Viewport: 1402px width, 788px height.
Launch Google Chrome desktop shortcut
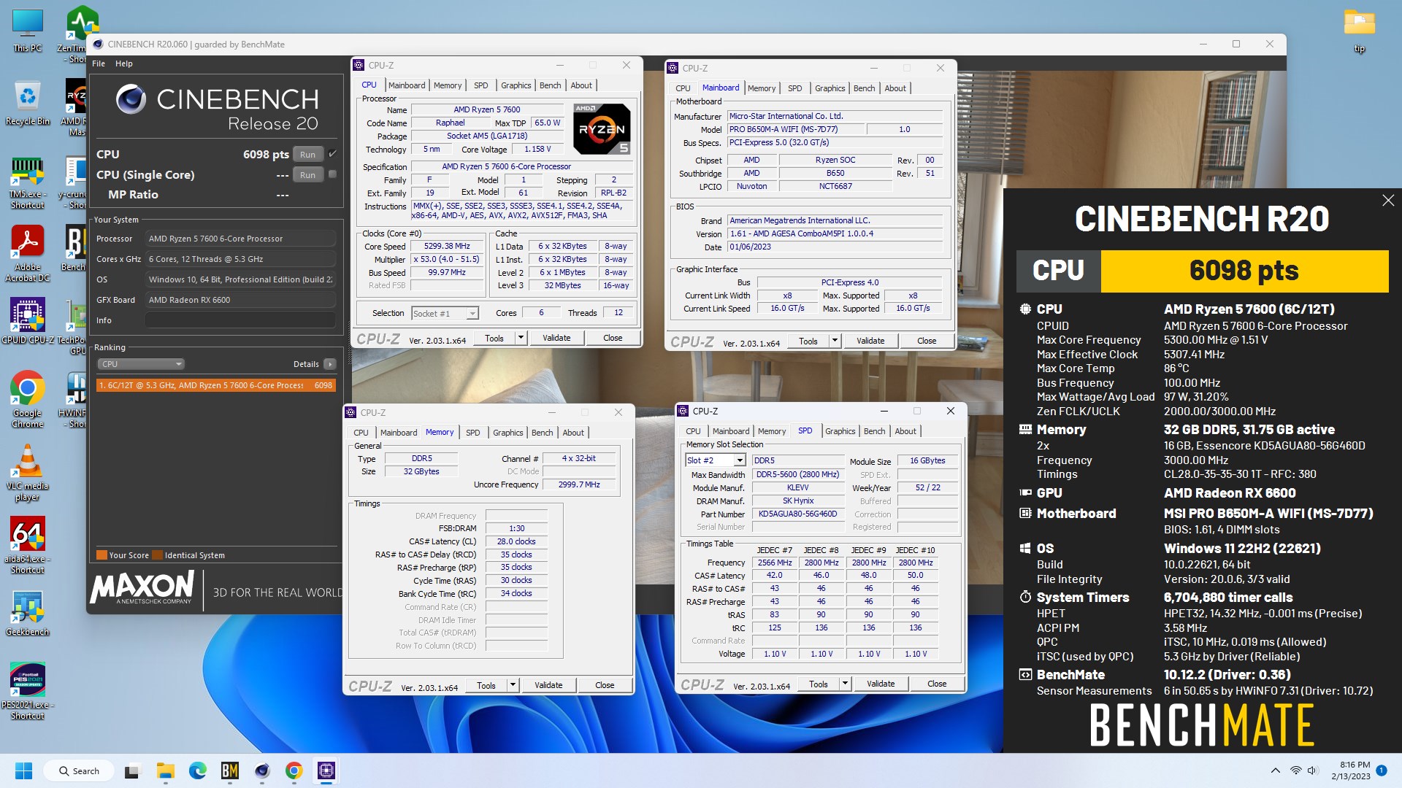(28, 399)
